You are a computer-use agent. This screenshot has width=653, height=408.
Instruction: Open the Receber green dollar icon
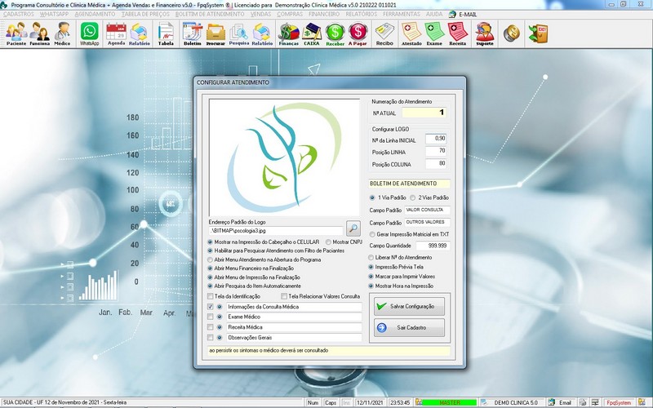335,33
